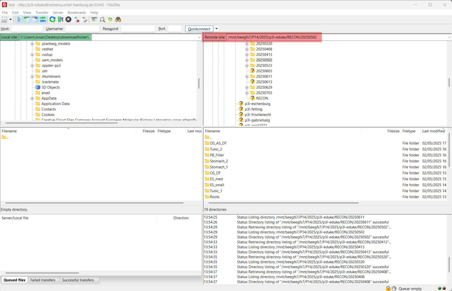Open directory listing filters icon
Viewport: 452px width, 291px height.
[x=94, y=19]
